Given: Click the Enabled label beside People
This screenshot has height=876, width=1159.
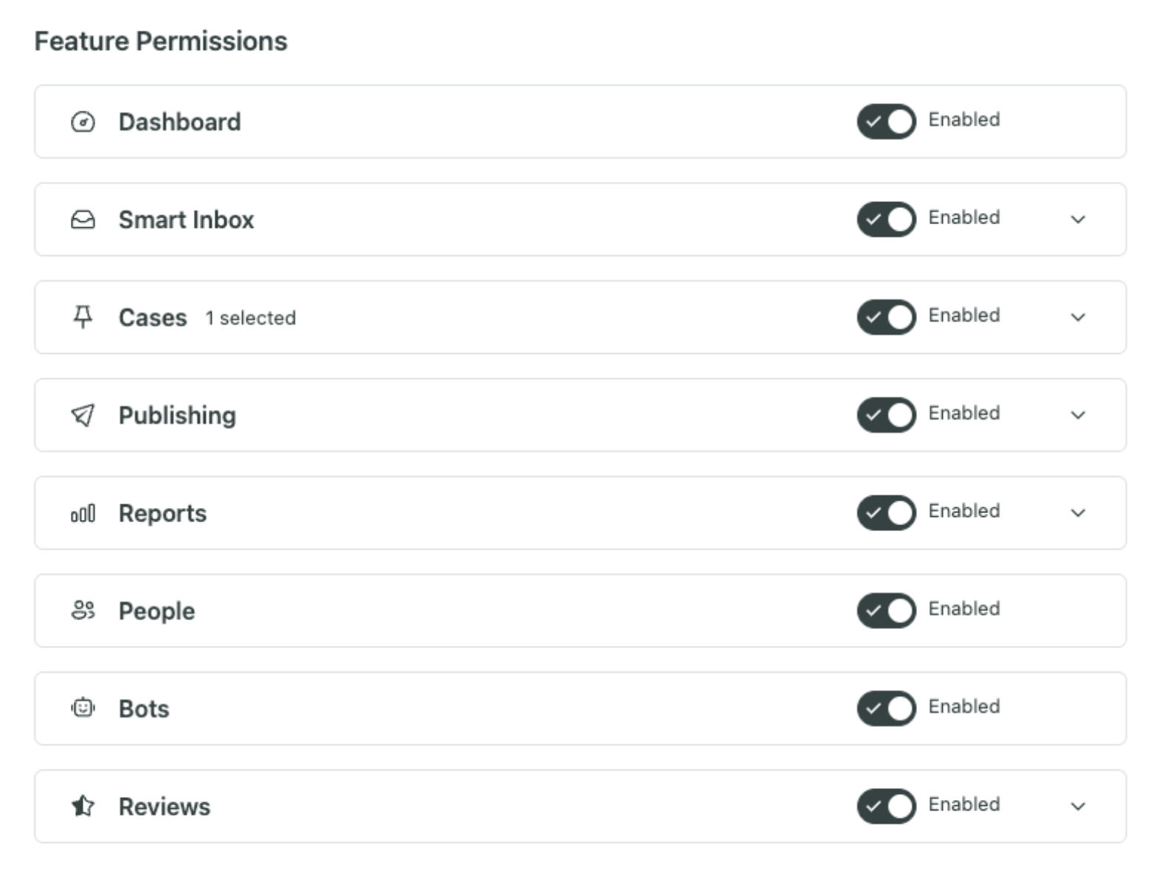Looking at the screenshot, I should pyautogui.click(x=963, y=609).
